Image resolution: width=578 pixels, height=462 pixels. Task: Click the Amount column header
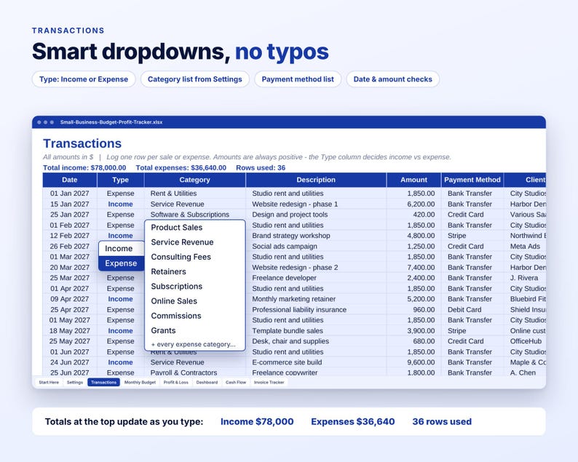pos(413,180)
